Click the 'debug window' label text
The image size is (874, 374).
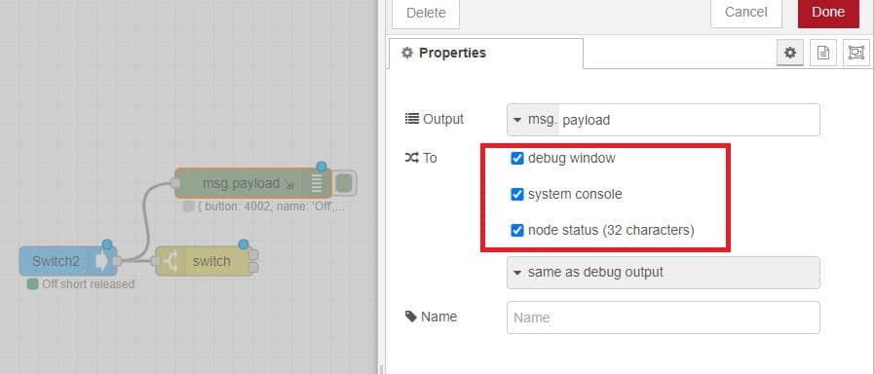click(571, 159)
